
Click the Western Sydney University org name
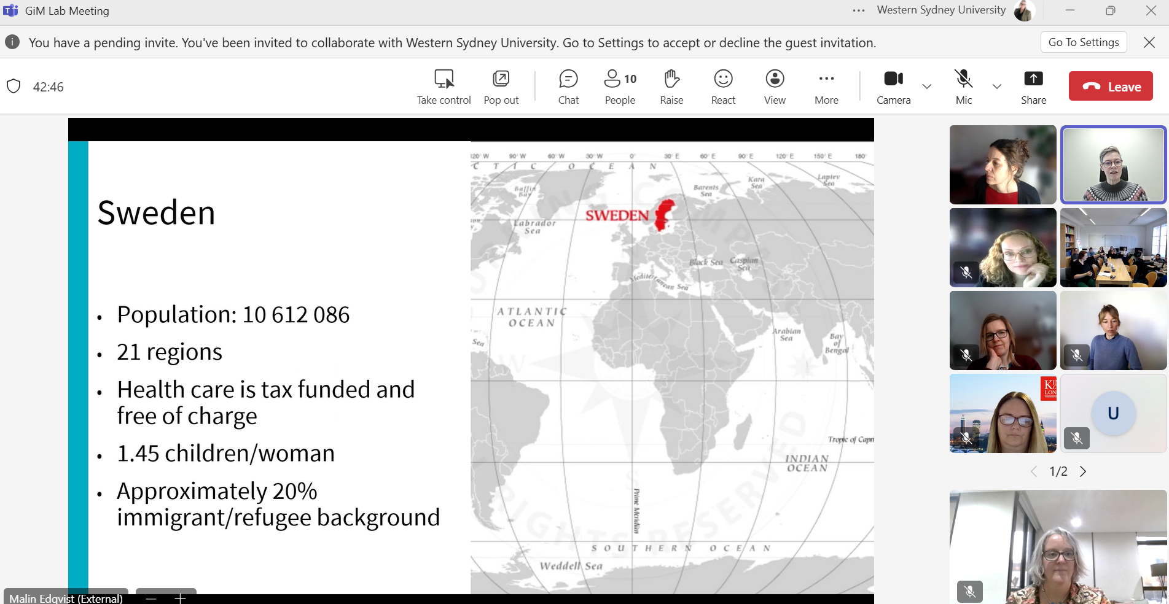point(941,10)
